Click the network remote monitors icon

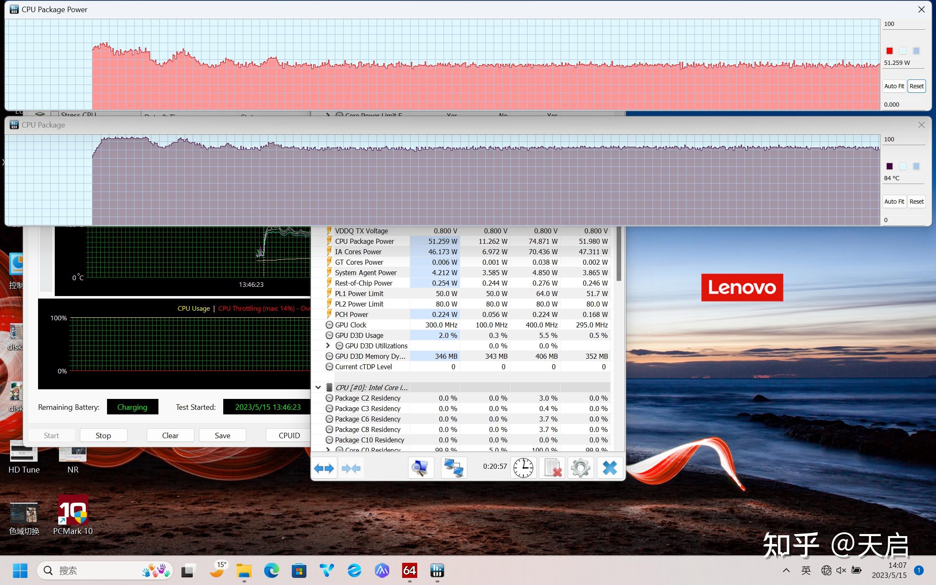(x=454, y=468)
